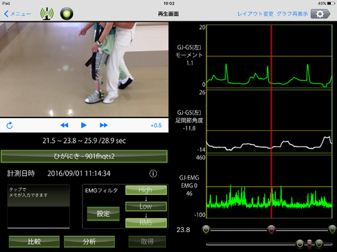Tap the ひがにき - 901fhqts2 record bar
The height and width of the screenshot is (252, 337).
[84, 157]
